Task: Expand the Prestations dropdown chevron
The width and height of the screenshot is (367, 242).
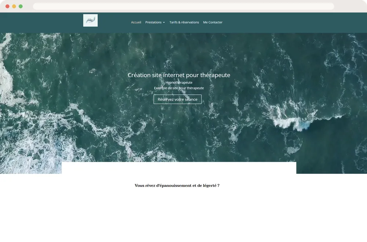Action: click(164, 22)
